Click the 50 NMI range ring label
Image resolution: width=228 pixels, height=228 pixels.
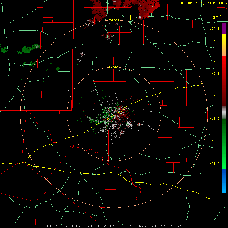[x=114, y=67]
